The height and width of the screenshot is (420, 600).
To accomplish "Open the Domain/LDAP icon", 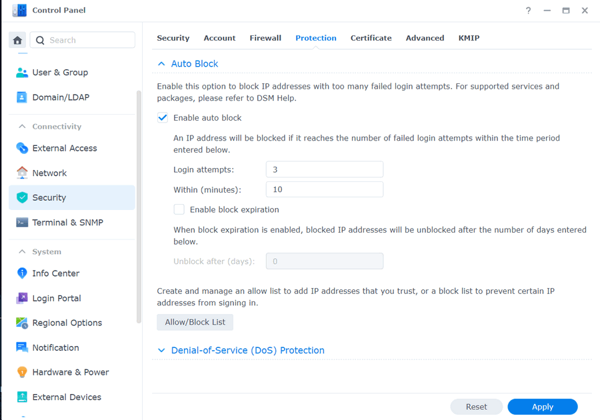I will [x=22, y=97].
